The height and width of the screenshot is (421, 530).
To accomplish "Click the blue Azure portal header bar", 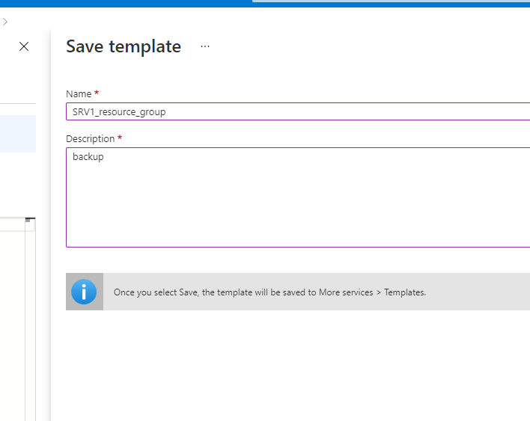I will click(x=127, y=3).
